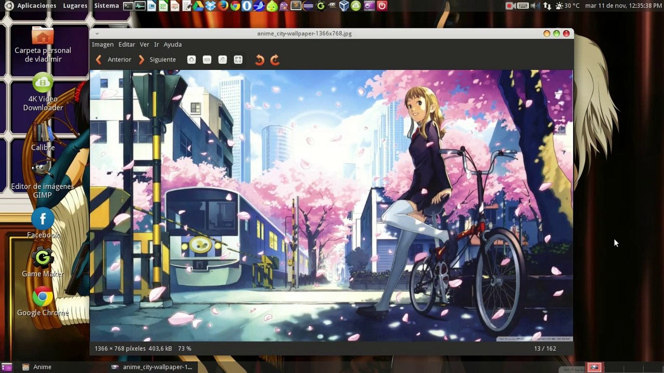Open the Ayuda menu
Image resolution: width=664 pixels, height=373 pixels.
pos(173,45)
